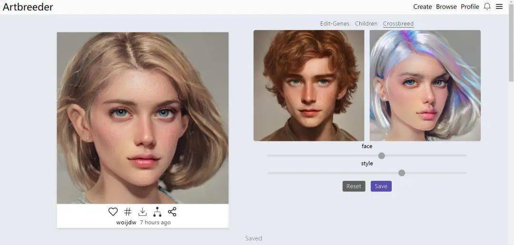Image resolution: width=514 pixels, height=245 pixels.
Task: Click the 'face' slider label
Action: point(367,146)
